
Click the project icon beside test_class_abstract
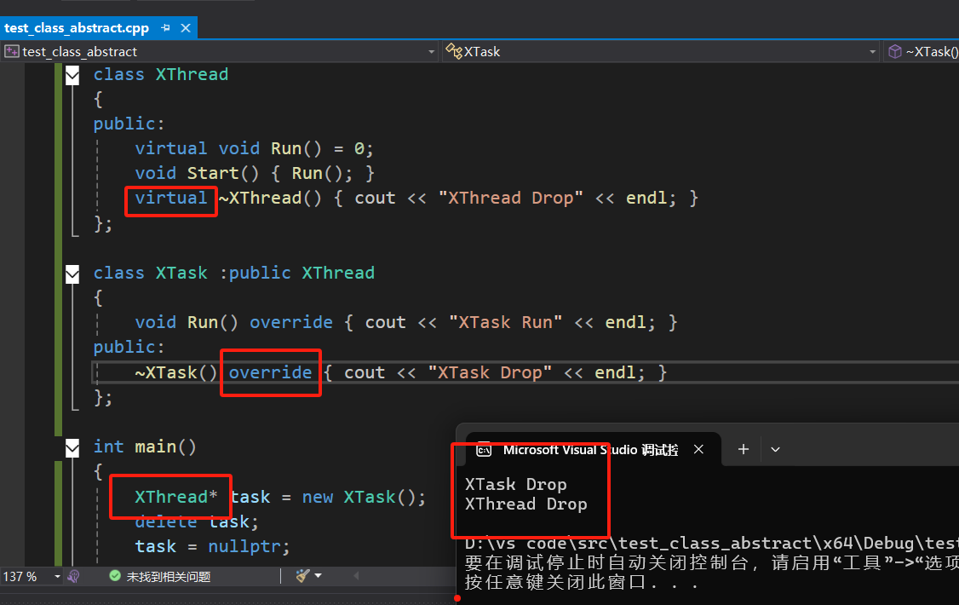12,52
